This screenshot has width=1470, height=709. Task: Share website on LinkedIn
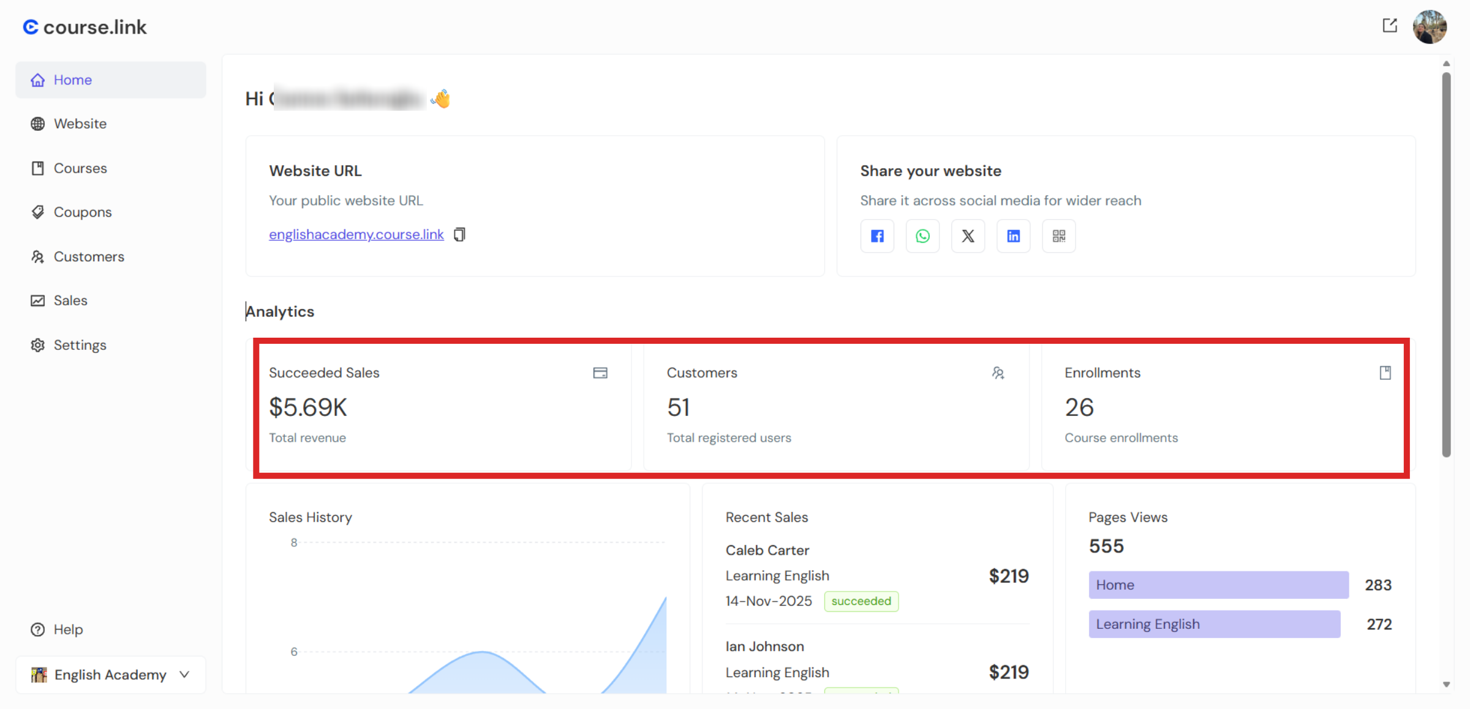[1013, 236]
